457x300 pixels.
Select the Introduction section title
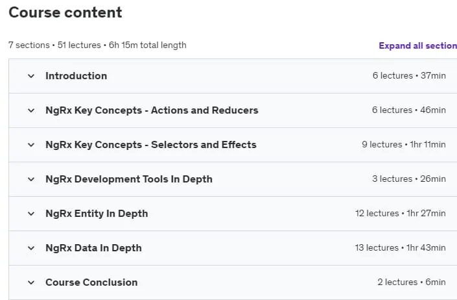[x=76, y=76]
